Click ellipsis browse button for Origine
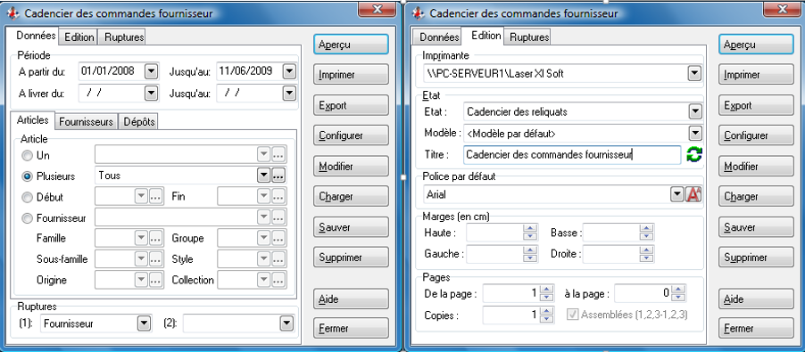Viewport: 805px width, 352px height. tap(155, 281)
